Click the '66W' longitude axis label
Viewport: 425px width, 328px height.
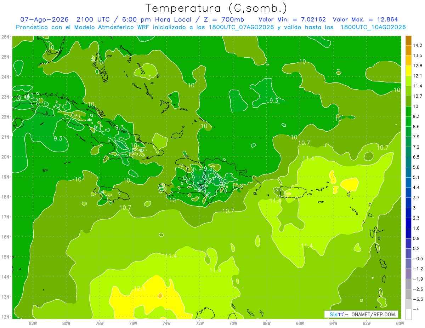pos(300,323)
